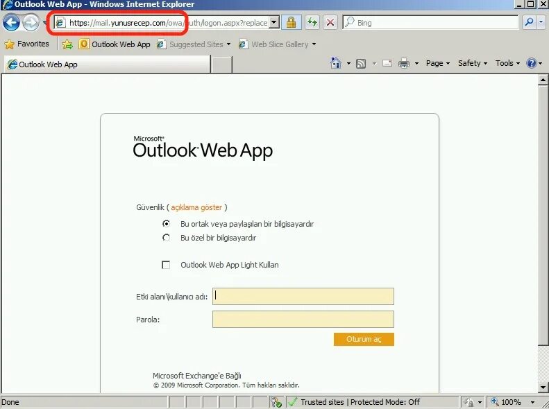This screenshot has width=549, height=409.
Task: Expand the Home button dropdown arrow
Action: [348, 64]
